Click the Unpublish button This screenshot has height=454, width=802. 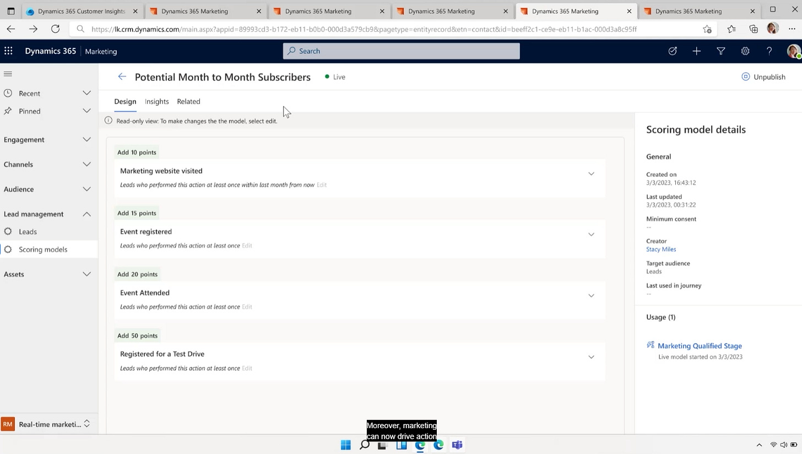763,77
